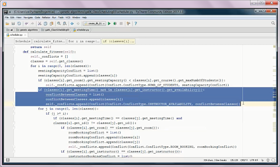Run the configuration with green play icon

[109, 23]
